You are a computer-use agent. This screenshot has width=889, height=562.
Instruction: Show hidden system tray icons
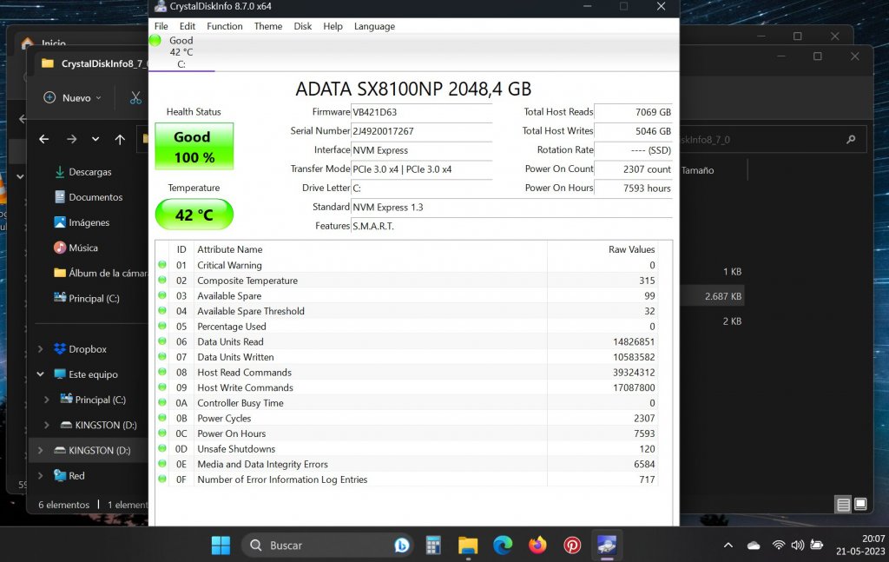click(728, 545)
